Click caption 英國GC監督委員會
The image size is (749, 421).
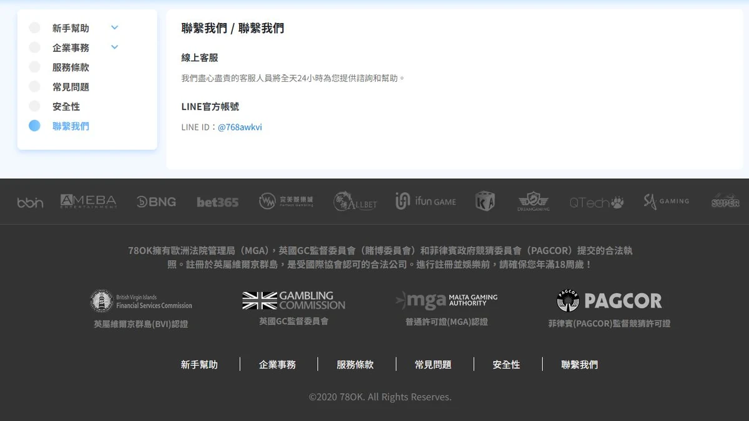(x=294, y=321)
